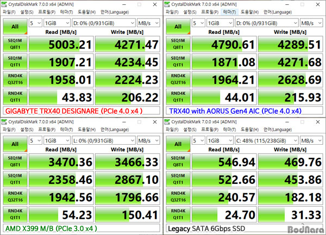The height and width of the screenshot is (235, 326).
Task: Open L: drive dropdown in AMD X399 window
Action: 104,140
